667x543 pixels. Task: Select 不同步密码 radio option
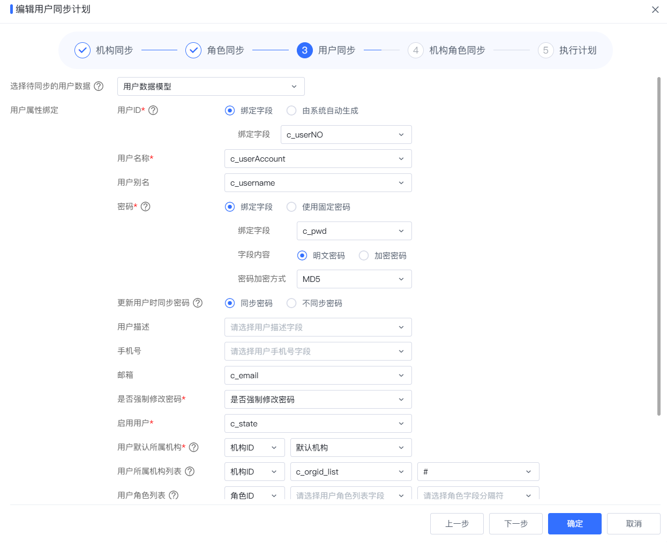point(291,303)
